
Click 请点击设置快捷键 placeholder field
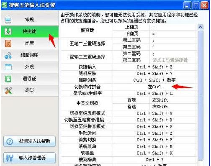(x=173, y=60)
